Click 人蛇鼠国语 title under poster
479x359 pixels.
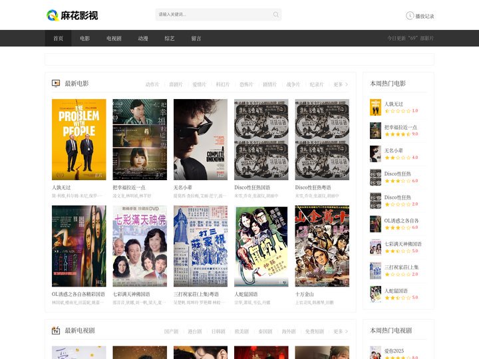coord(246,295)
